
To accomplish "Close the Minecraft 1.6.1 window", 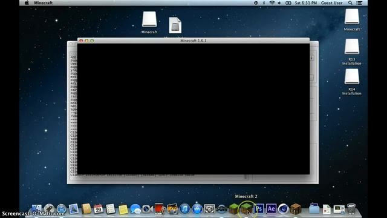I will (x=81, y=41).
